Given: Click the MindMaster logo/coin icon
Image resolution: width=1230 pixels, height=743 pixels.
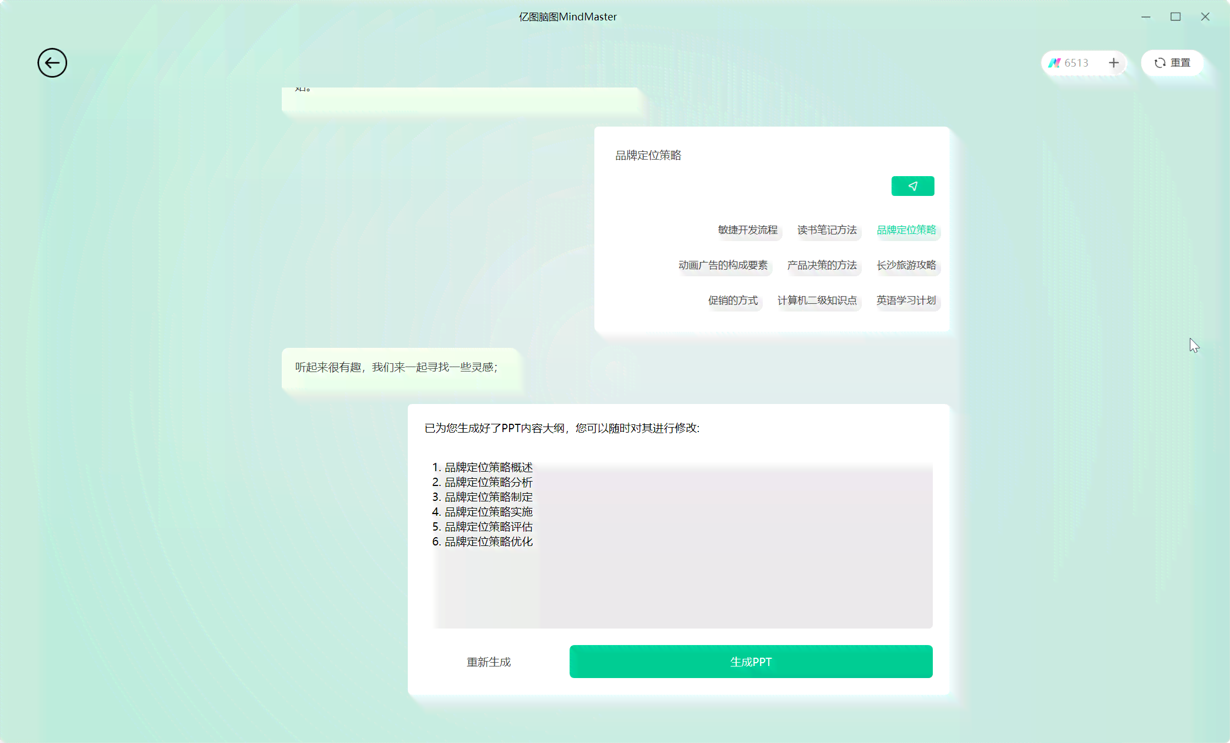Looking at the screenshot, I should [1053, 62].
